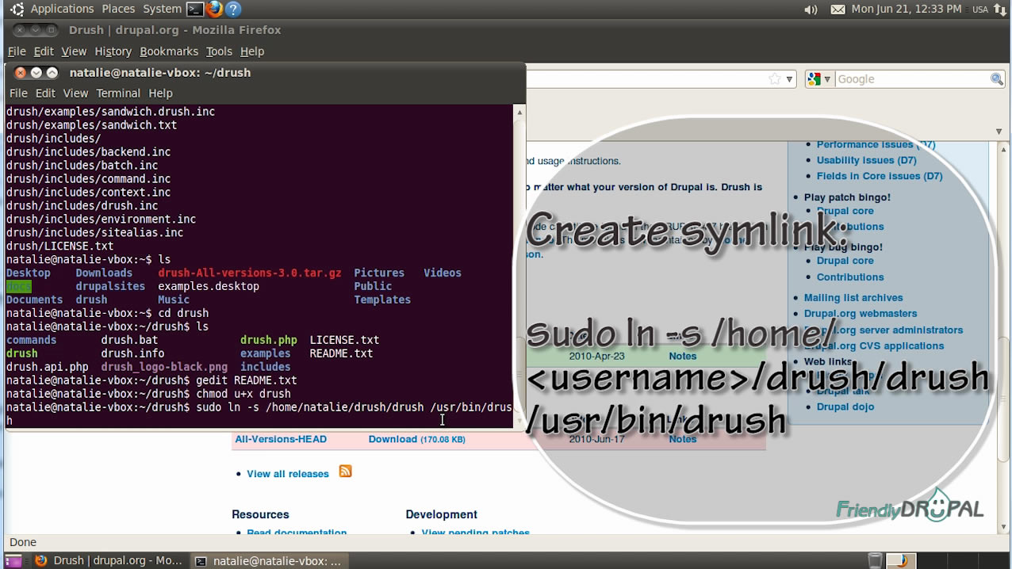The width and height of the screenshot is (1012, 569).
Task: Click the View all releases link
Action: pos(287,473)
